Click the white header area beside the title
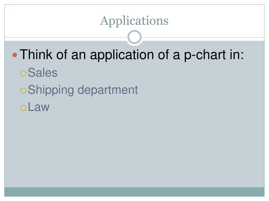Image resolution: width=269 pixels, height=201 pixels. tap(216, 20)
